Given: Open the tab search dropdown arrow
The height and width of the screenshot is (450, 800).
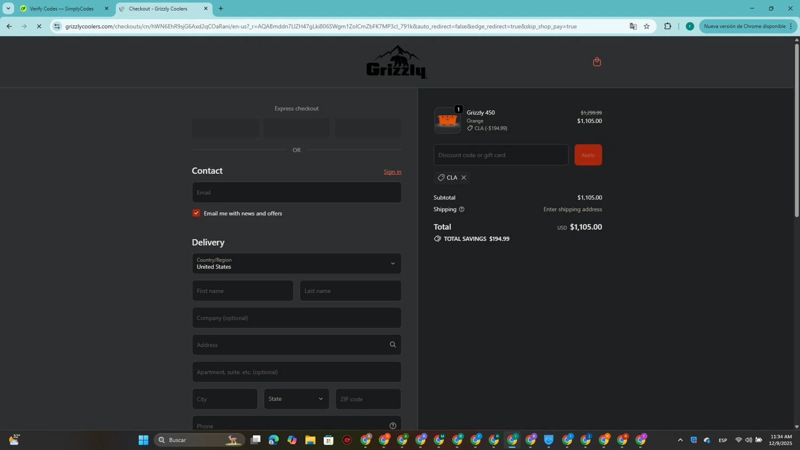Looking at the screenshot, I should point(8,9).
